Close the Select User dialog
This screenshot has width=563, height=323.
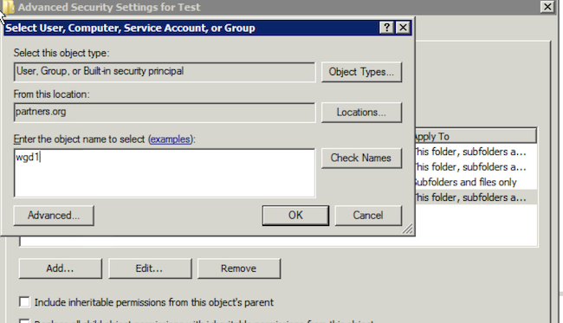403,27
